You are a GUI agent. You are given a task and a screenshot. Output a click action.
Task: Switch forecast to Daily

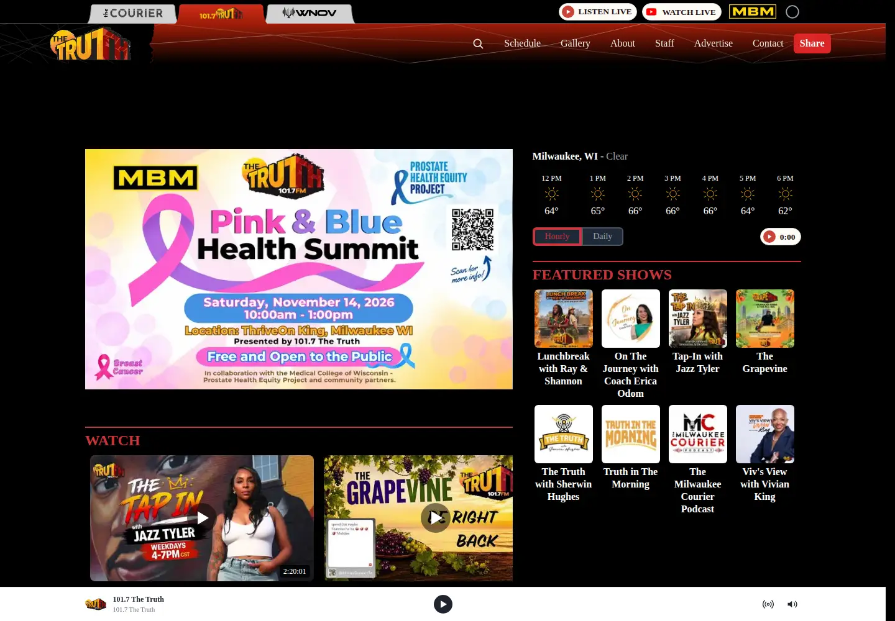coord(602,237)
